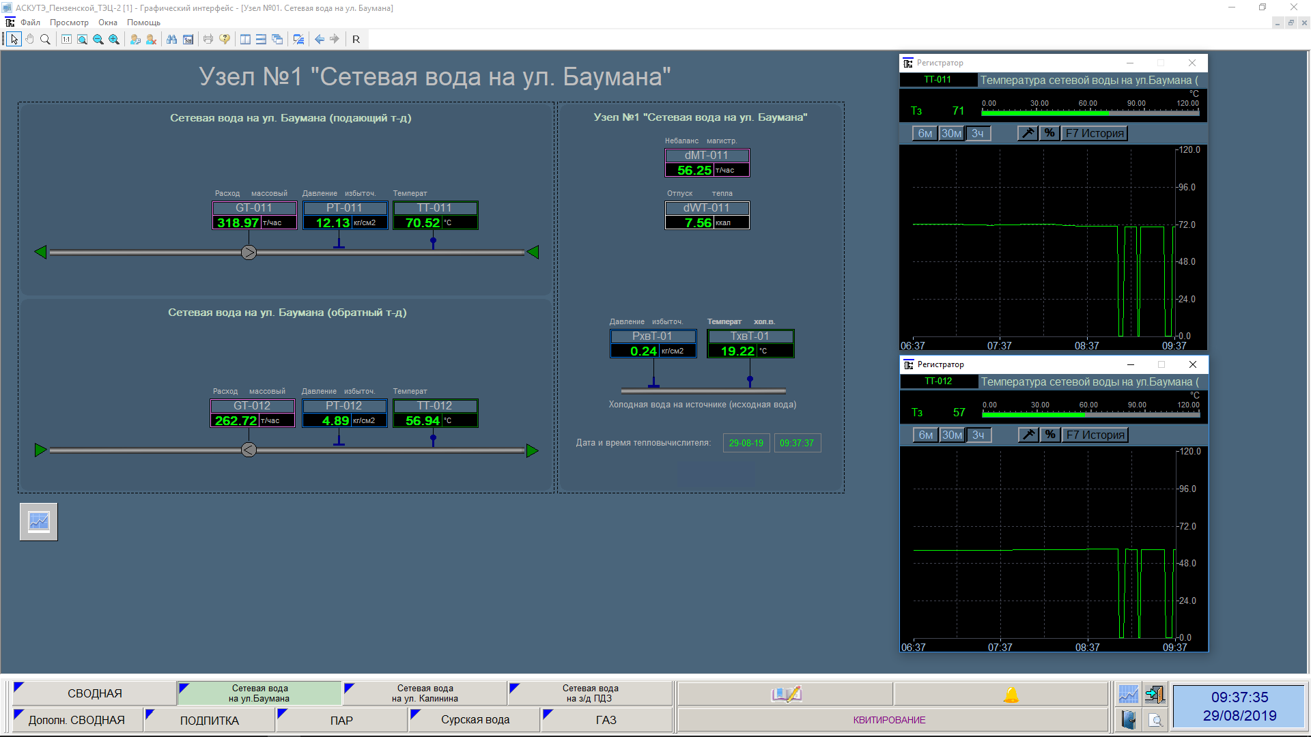Click the GT-011 flow value field
This screenshot has width=1311, height=737.
(237, 223)
